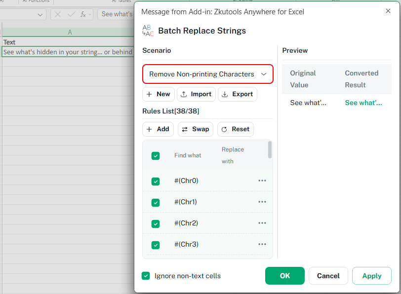Screen dimensions: 401x294
Task: Click the rules list scrollbar thumb
Action: pyautogui.click(x=270, y=149)
